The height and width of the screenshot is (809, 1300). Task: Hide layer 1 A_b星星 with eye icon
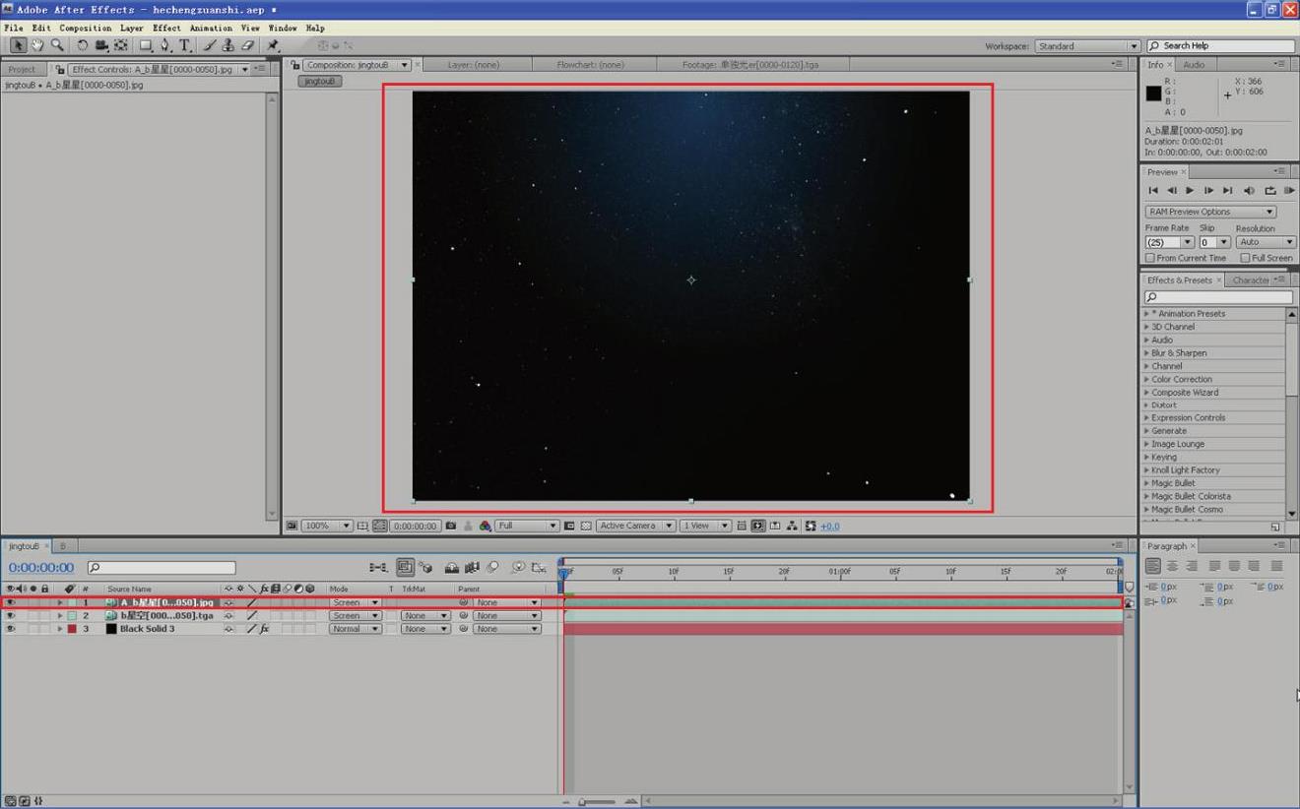click(11, 602)
